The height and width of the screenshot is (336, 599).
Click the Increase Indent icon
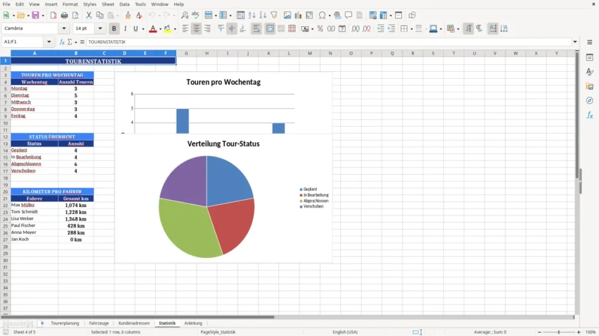click(x=380, y=29)
